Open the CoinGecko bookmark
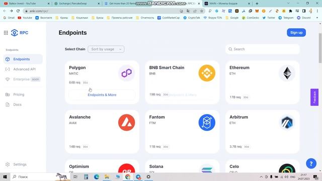Screen dimensions: 322x181 pyautogui.click(x=251, y=18)
